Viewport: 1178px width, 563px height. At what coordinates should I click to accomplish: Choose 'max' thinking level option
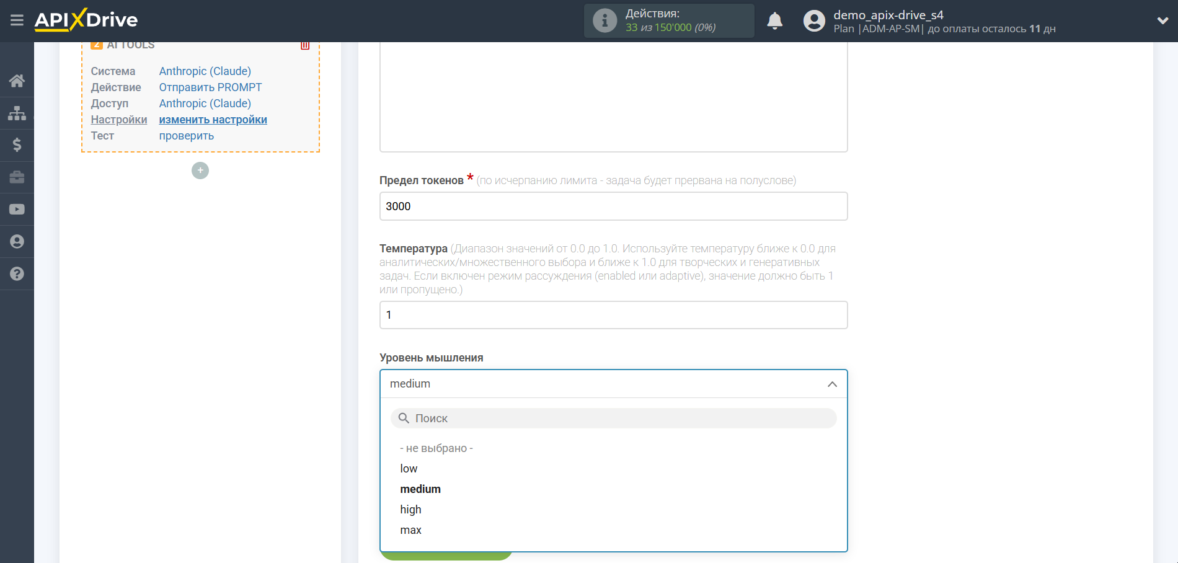coord(410,530)
